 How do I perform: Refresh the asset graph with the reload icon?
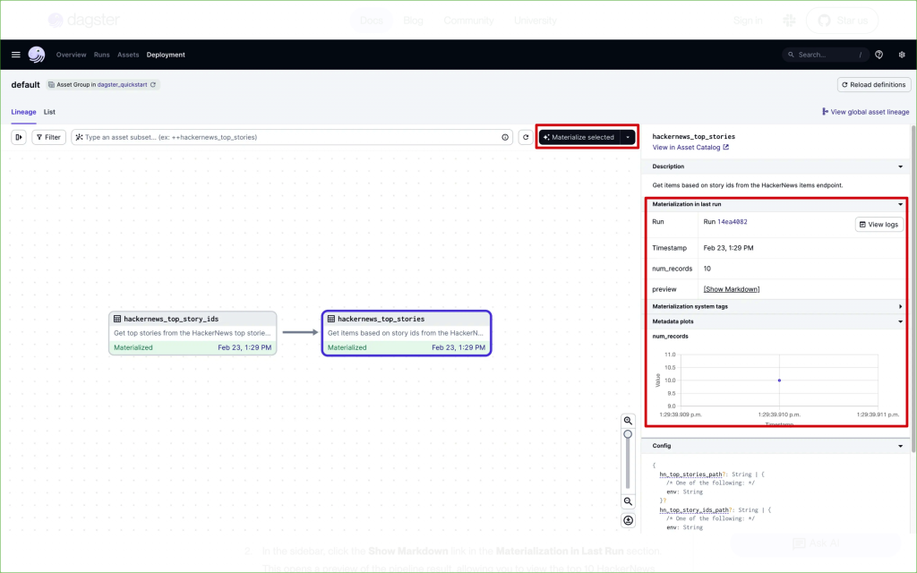525,137
